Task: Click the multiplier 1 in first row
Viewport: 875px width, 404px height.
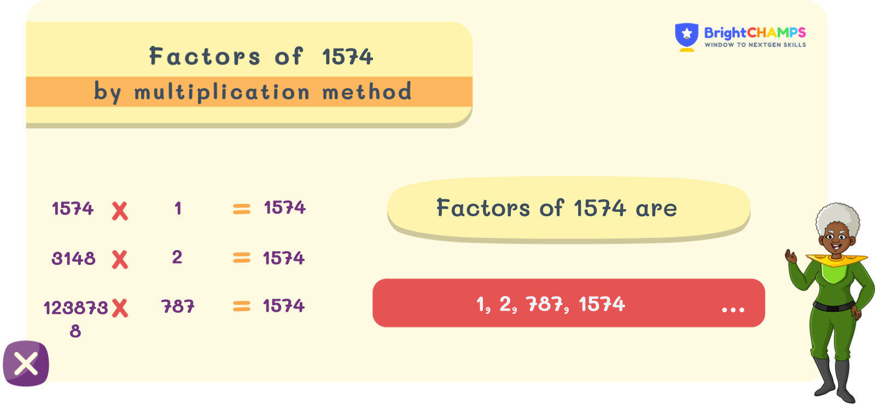Action: coord(178,208)
